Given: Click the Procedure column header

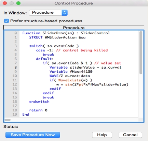Looking at the screenshot, I should coord(74,28).
